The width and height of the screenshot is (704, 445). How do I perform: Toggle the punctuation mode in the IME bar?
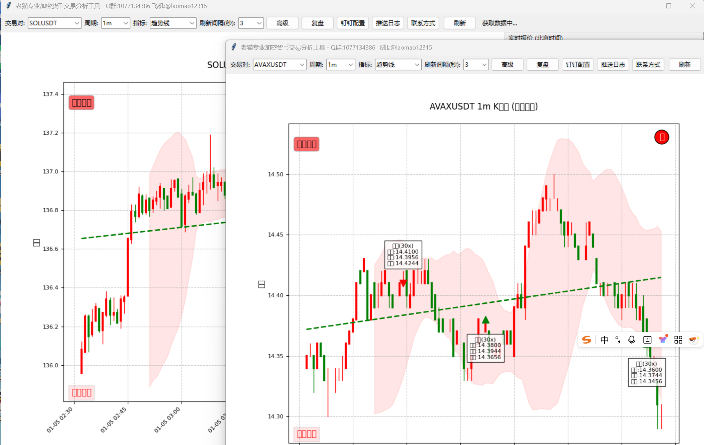tap(618, 340)
